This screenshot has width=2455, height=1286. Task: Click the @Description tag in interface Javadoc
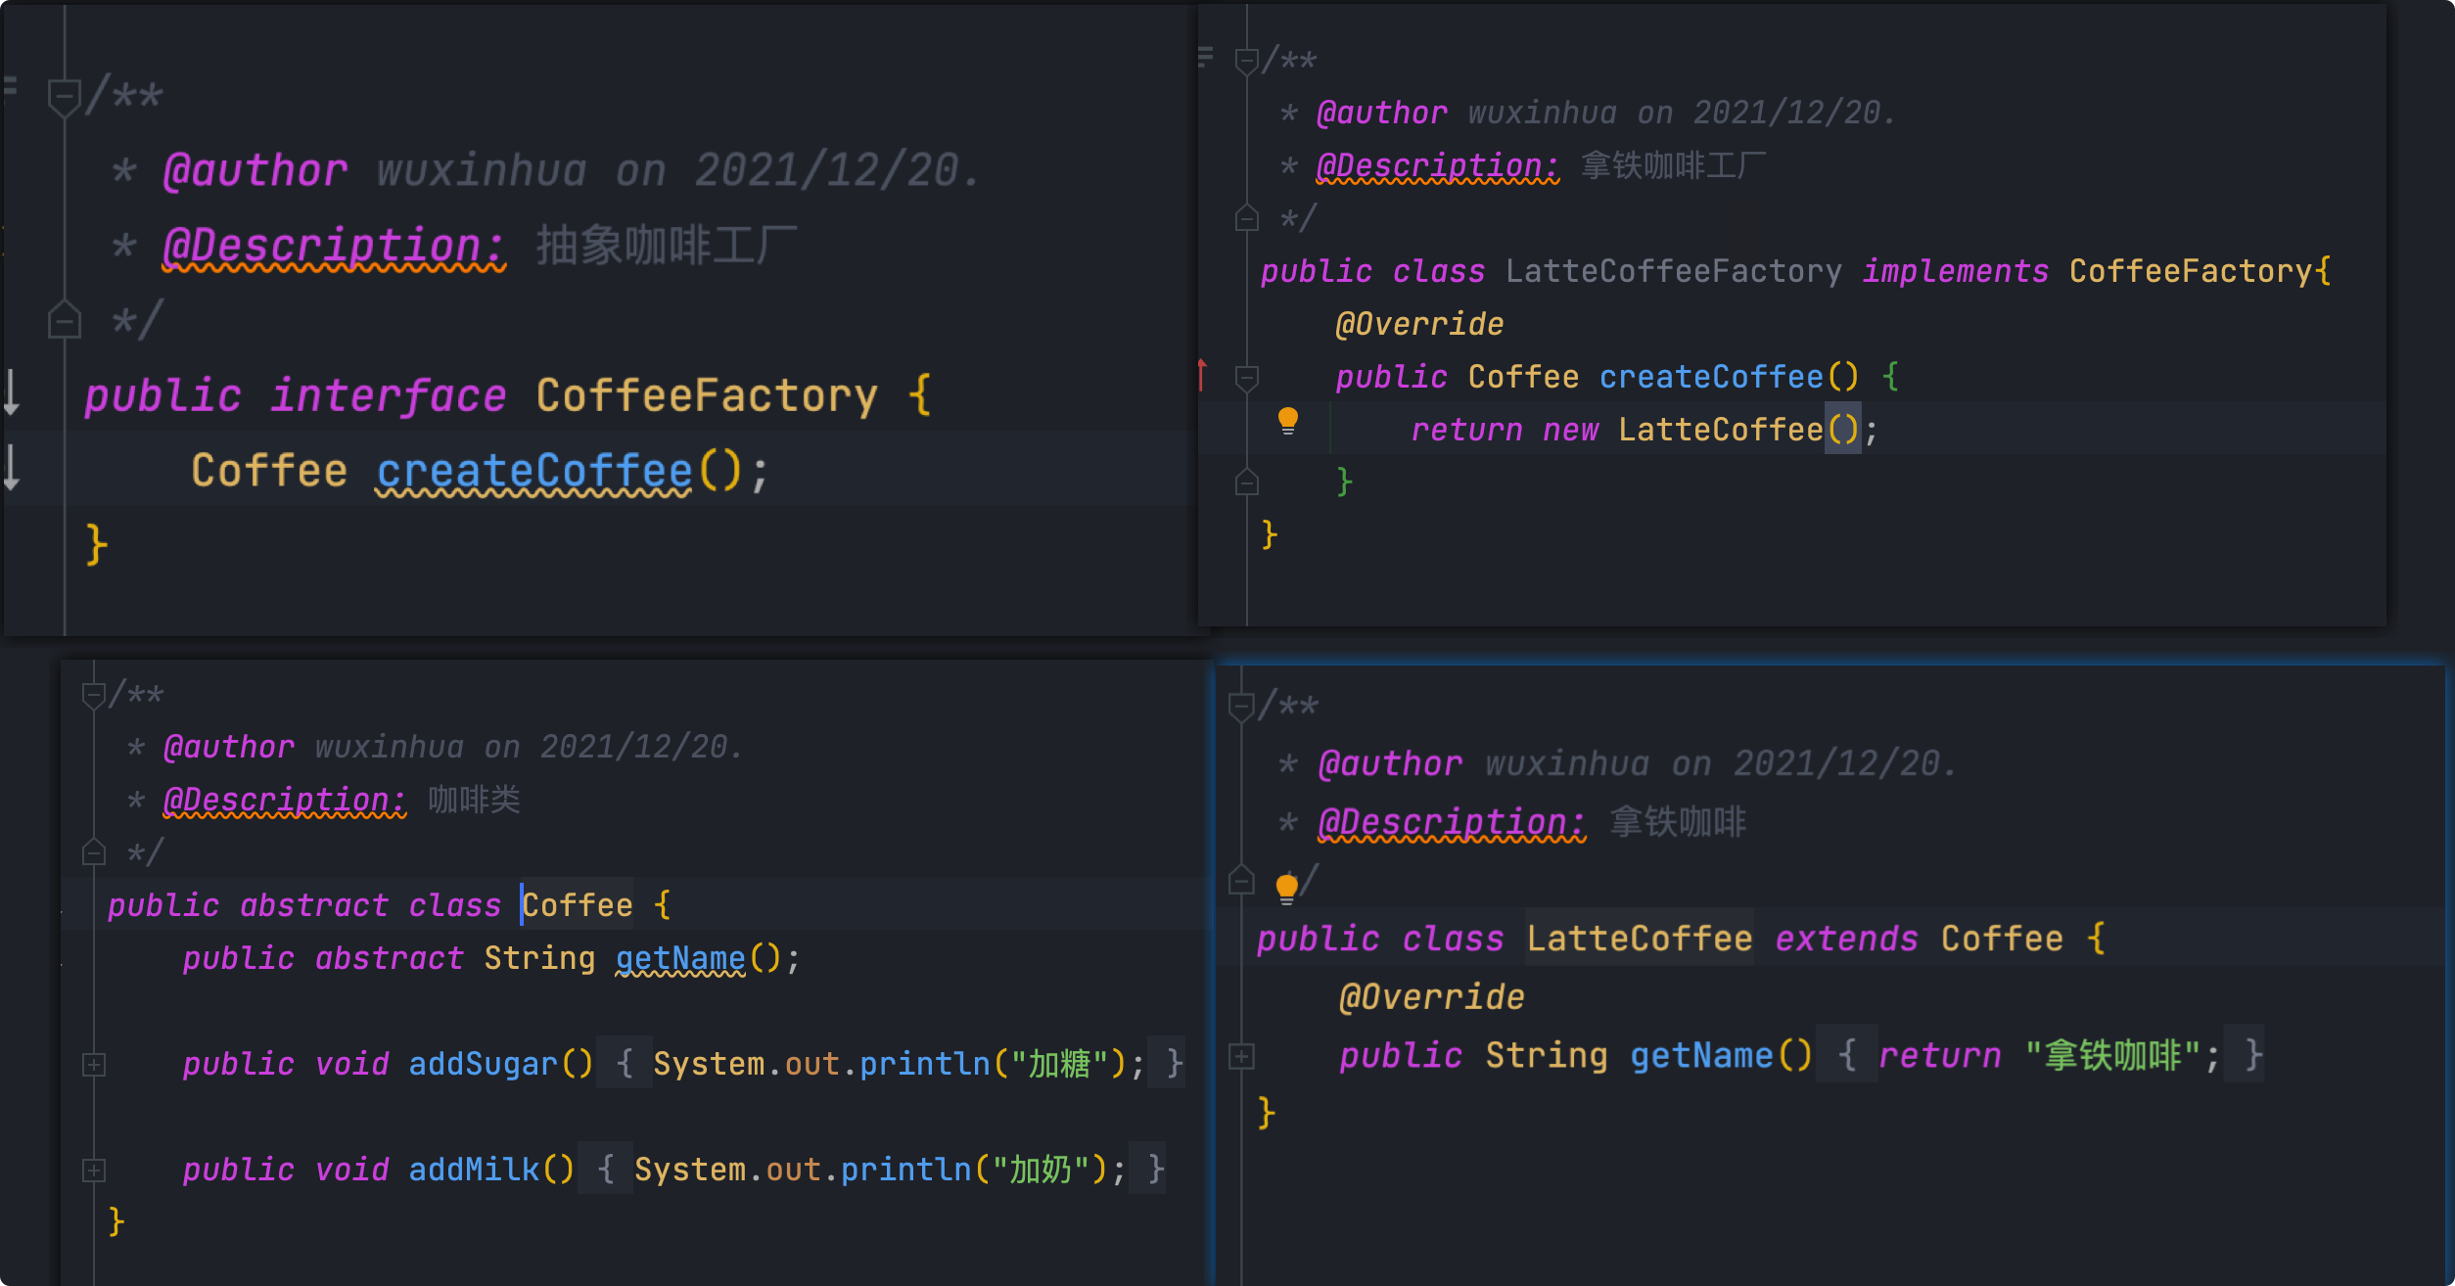(333, 246)
